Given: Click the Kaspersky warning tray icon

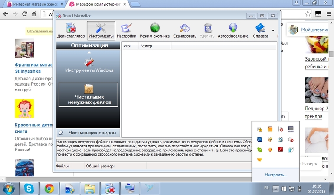Looking at the screenshot, I should (260, 129).
